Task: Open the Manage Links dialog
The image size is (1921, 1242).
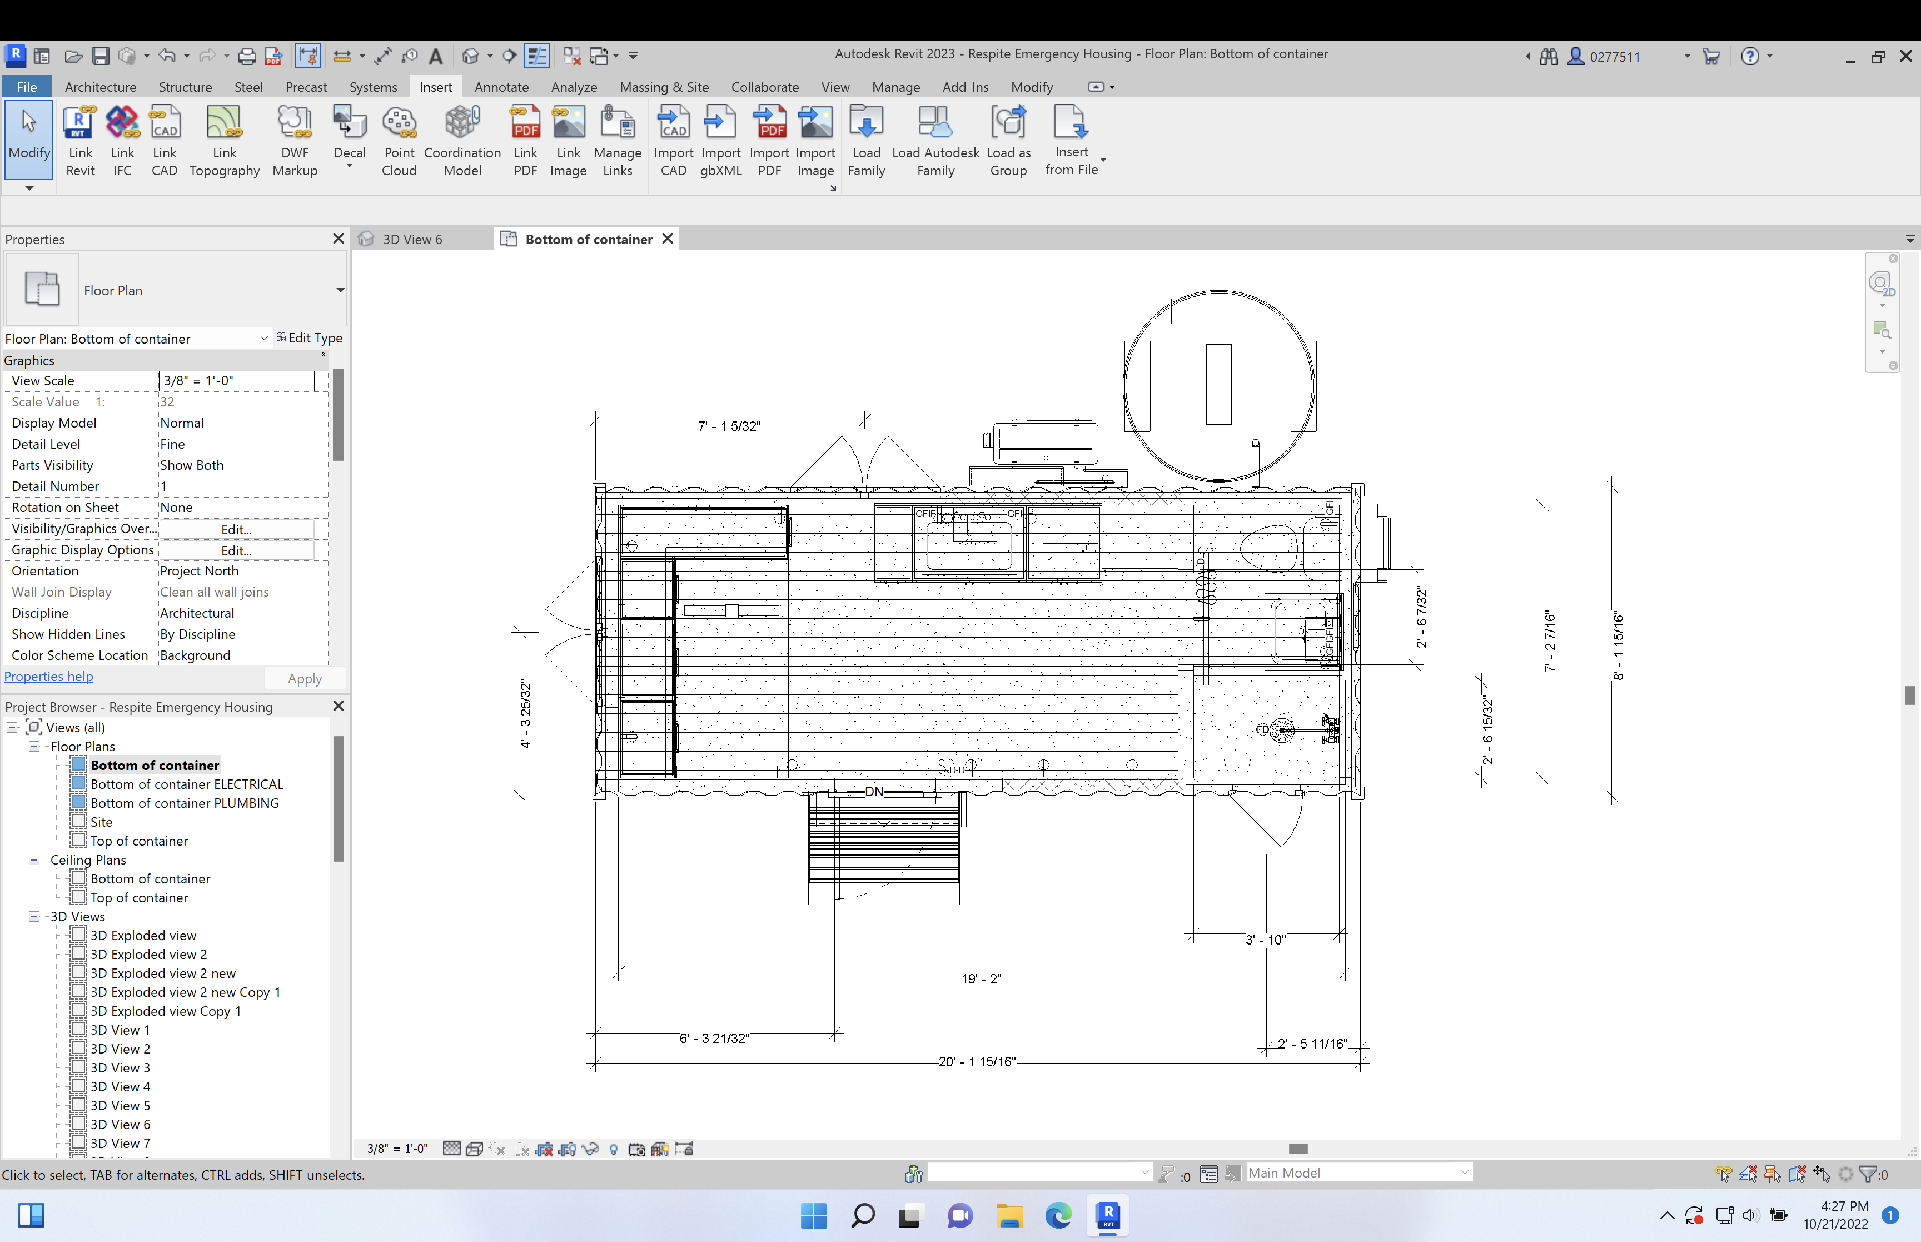Action: [x=618, y=140]
